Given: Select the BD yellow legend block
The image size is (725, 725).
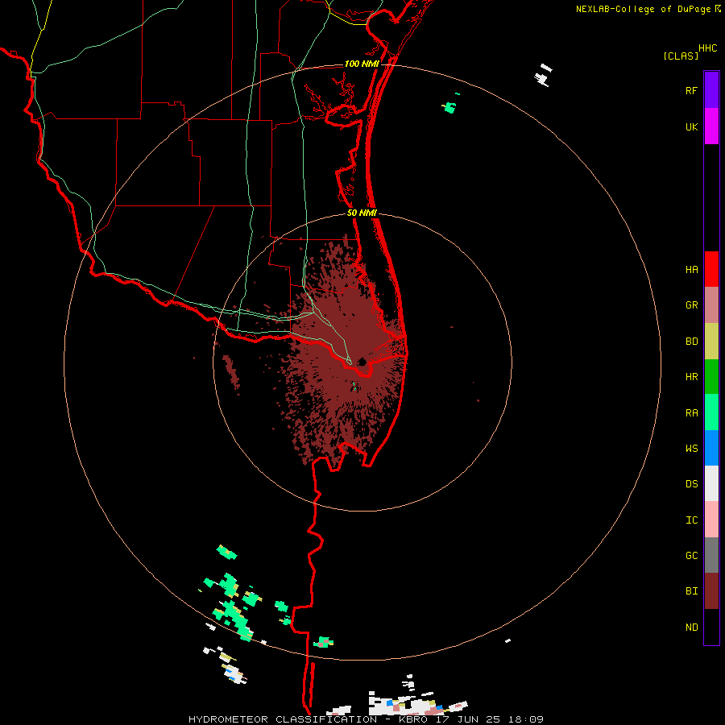Looking at the screenshot, I should coord(711,342).
